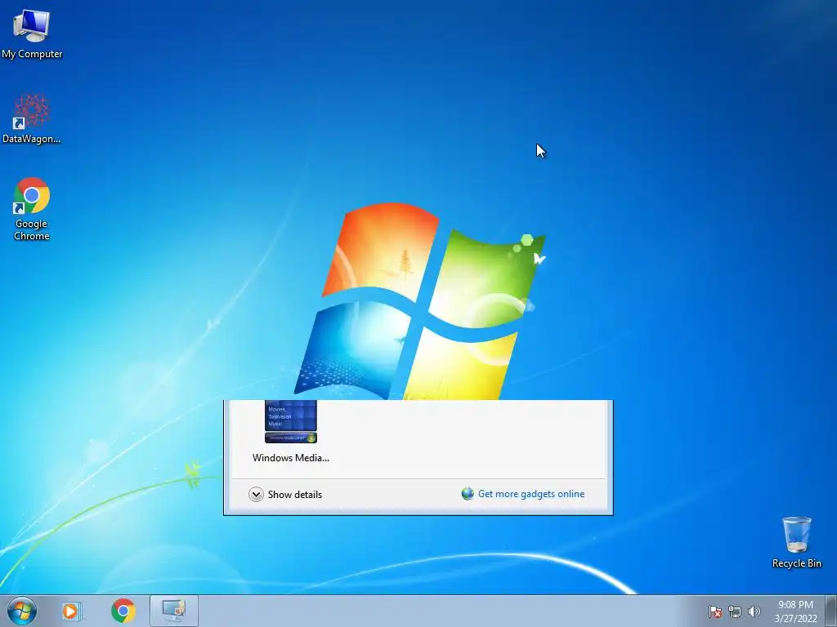Follow the Get more gadgets online link

point(531,494)
